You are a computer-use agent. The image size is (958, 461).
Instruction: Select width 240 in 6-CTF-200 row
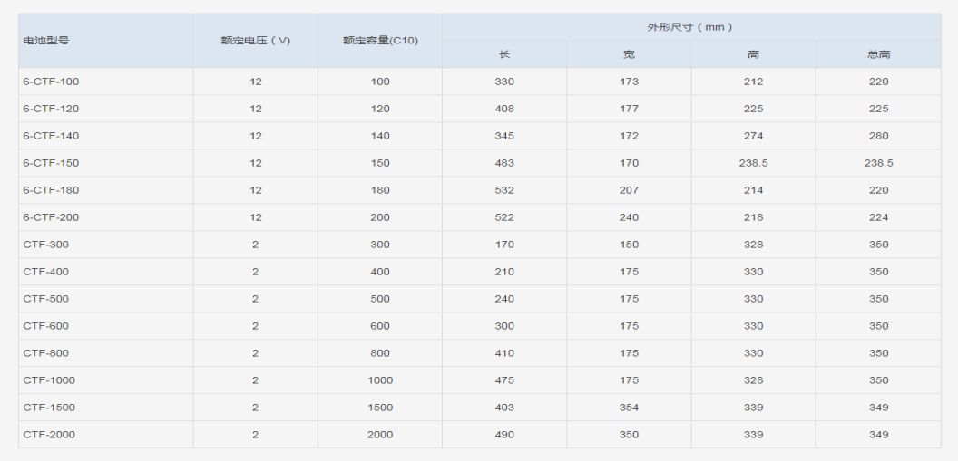coord(629,217)
